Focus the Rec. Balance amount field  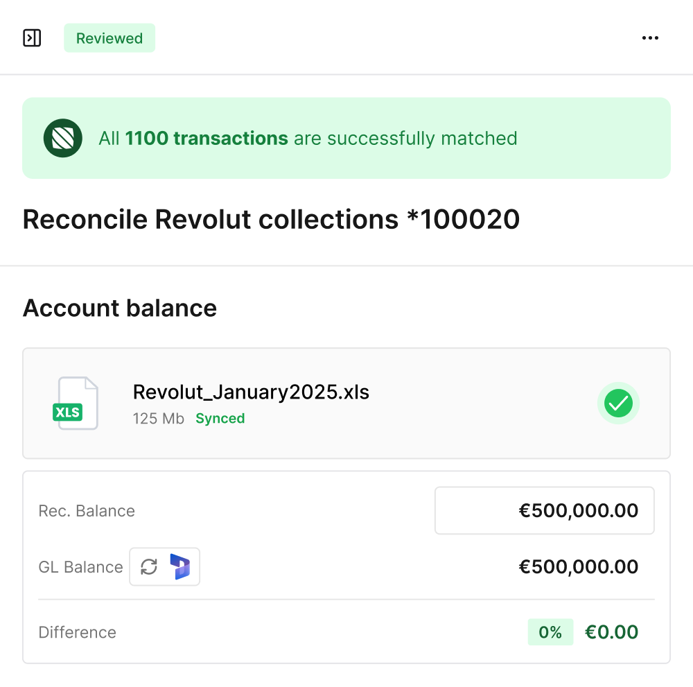coord(544,511)
